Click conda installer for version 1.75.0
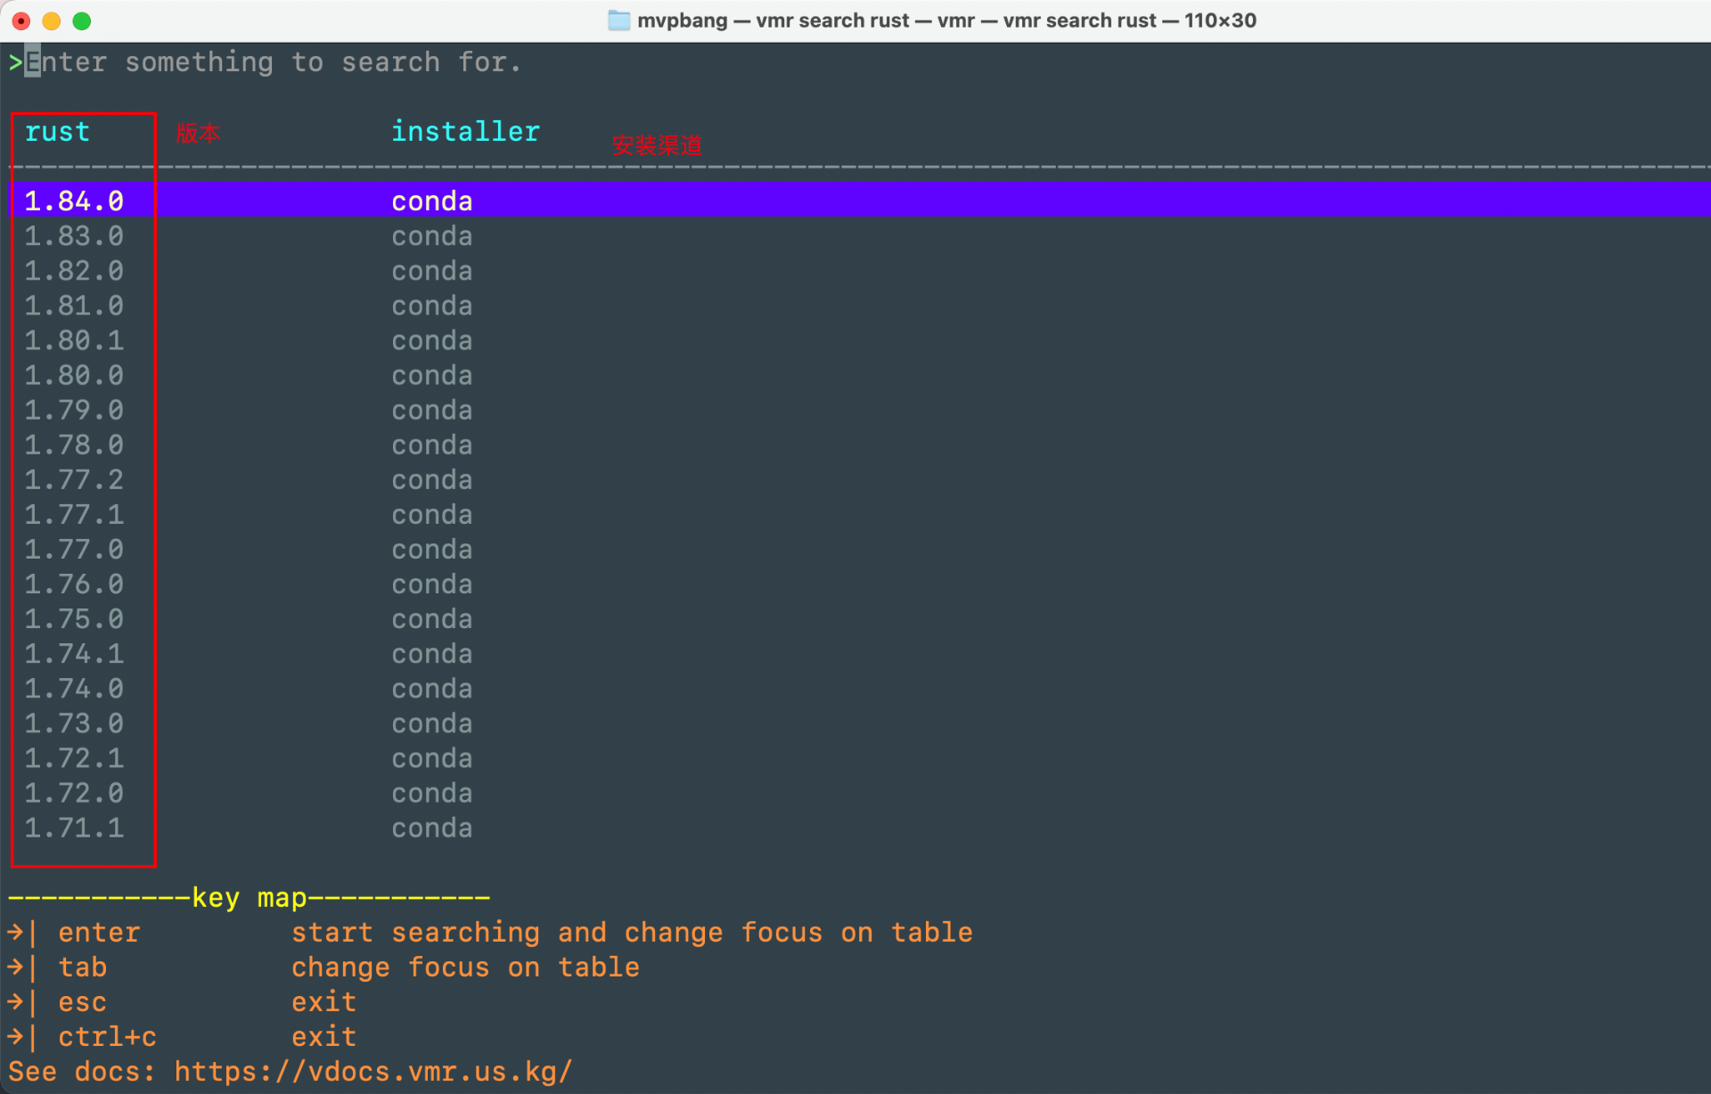This screenshot has height=1094, width=1711. coord(432,618)
